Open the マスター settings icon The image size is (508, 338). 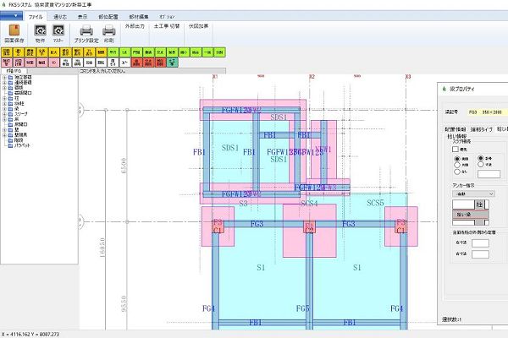pyautogui.click(x=58, y=30)
